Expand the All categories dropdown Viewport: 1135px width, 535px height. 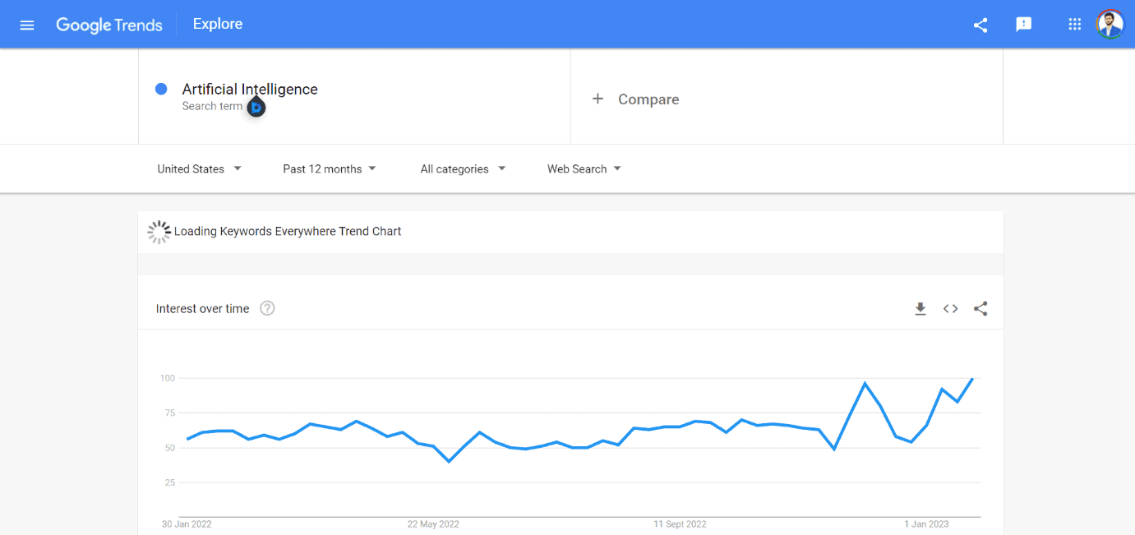click(x=463, y=168)
